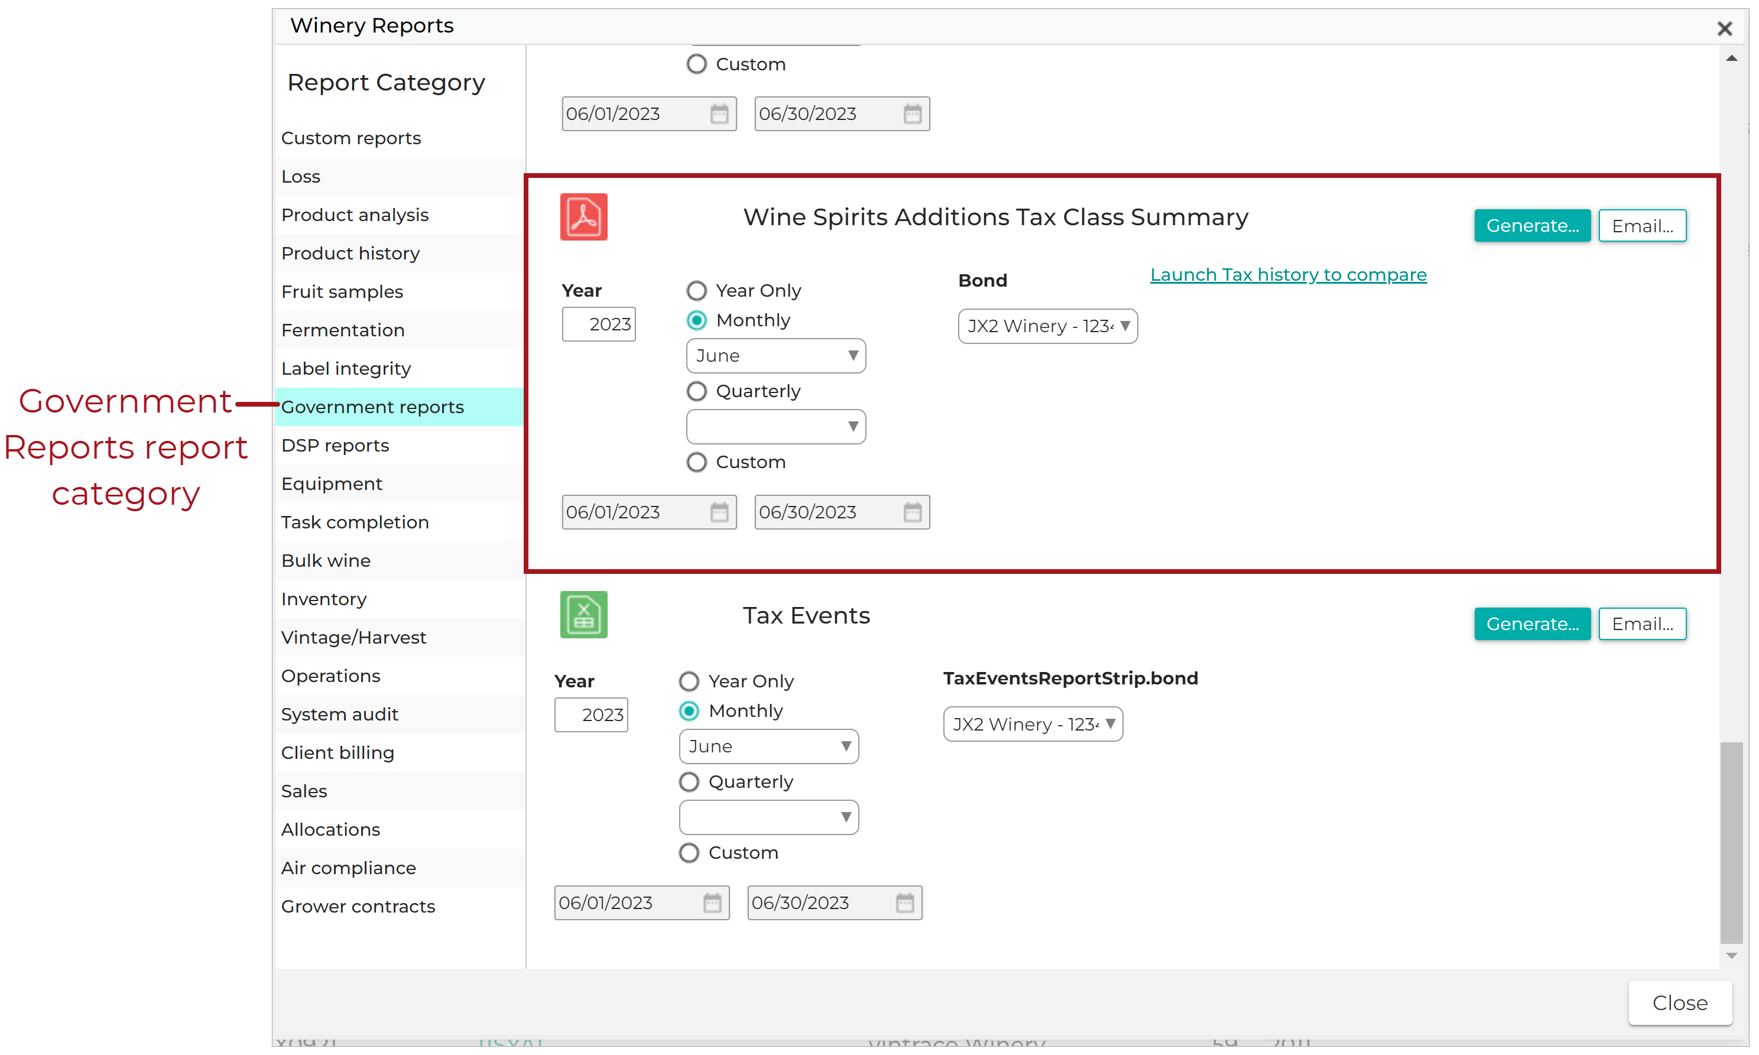The width and height of the screenshot is (1759, 1055).
Task: Open start date calendar in Wine Spirits Additions section
Action: 719,512
